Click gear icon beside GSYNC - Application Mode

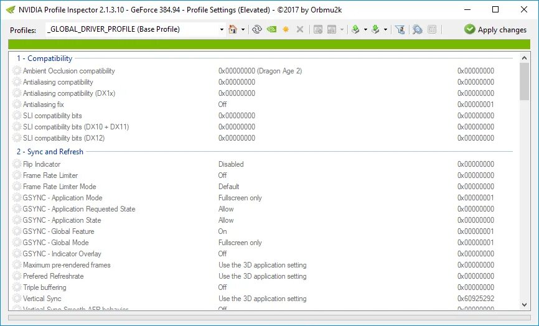(x=17, y=198)
